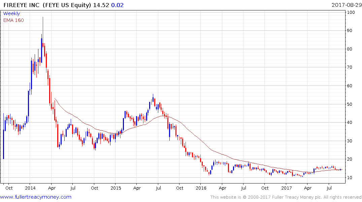
Task: Click the 80 price axis label
Action: [350, 49]
